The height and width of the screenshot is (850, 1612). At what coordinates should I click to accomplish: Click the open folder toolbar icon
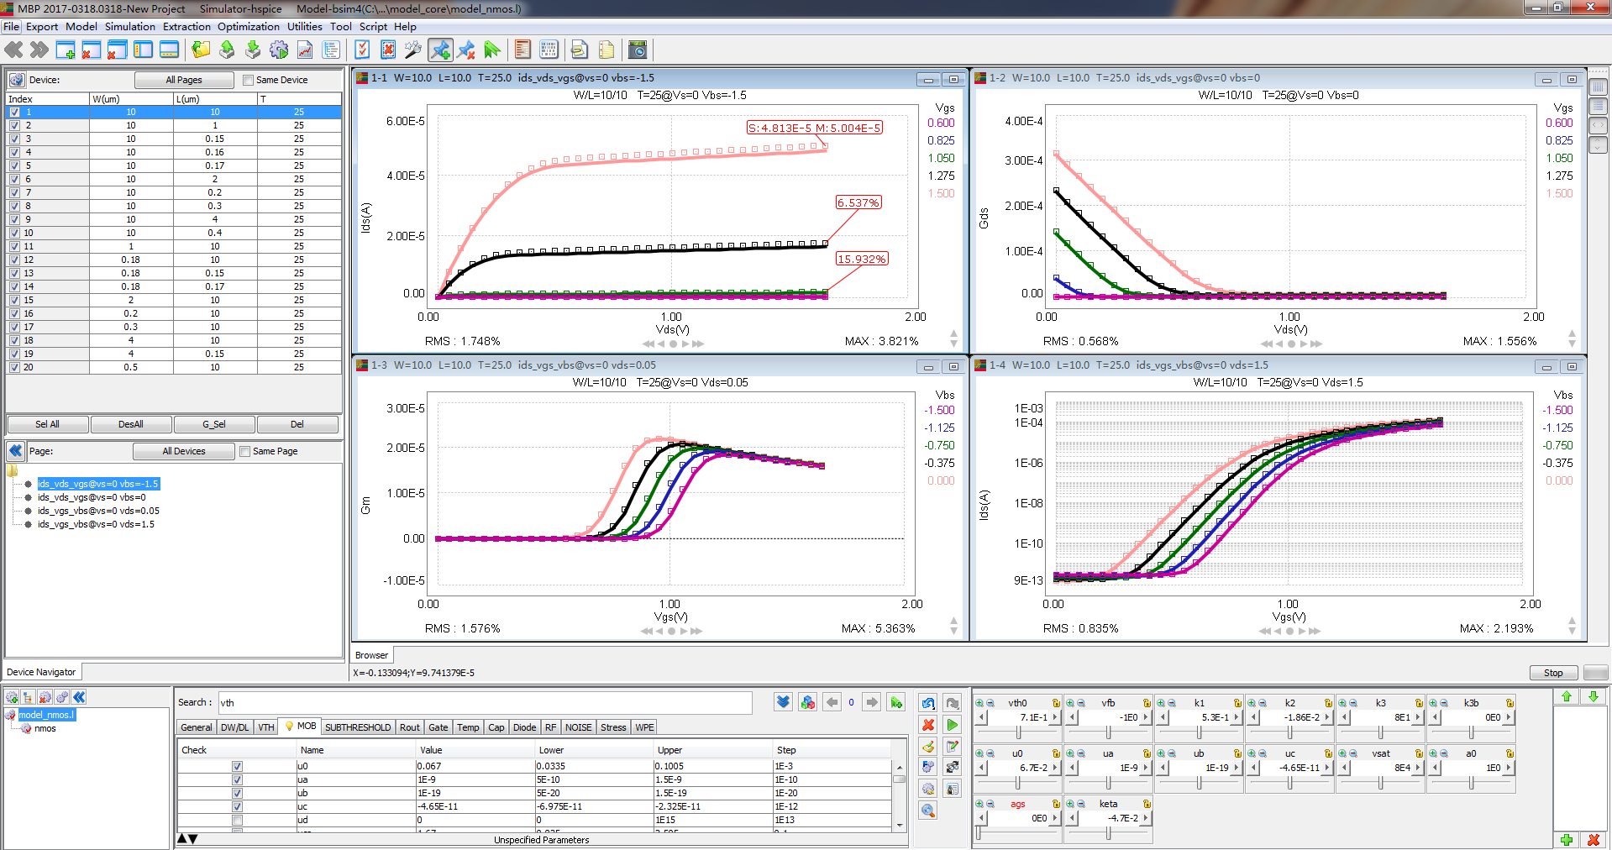point(201,50)
